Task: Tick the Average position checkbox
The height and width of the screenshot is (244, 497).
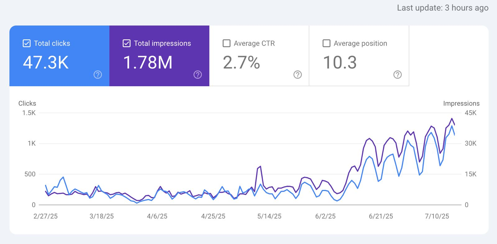Action: pyautogui.click(x=326, y=43)
